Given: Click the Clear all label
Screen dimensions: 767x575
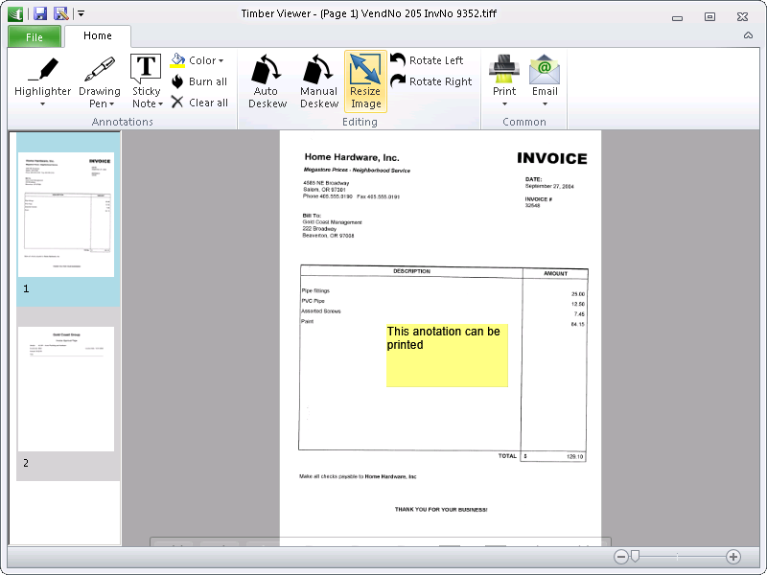Looking at the screenshot, I should tap(208, 103).
